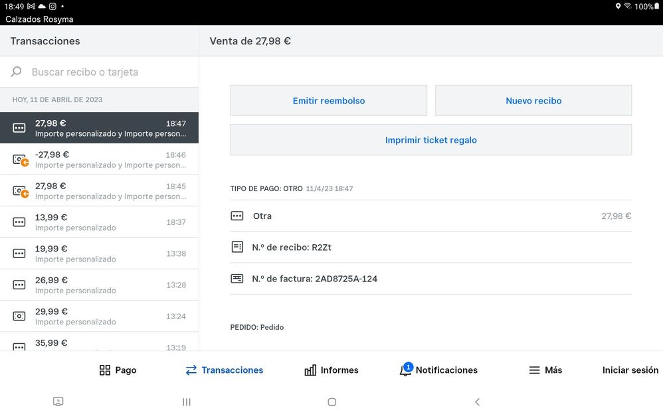Open the 19,99 € transaction from 13:38

pos(100,253)
